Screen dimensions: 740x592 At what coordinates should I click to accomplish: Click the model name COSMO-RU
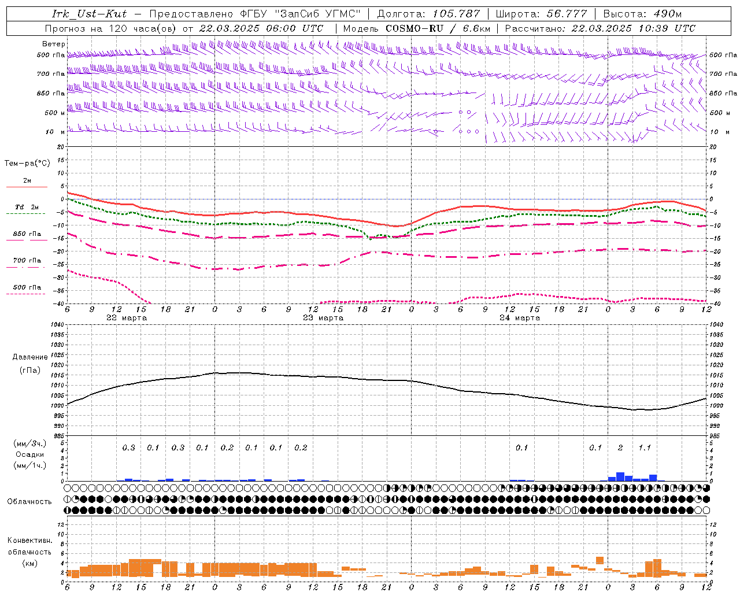tap(414, 28)
